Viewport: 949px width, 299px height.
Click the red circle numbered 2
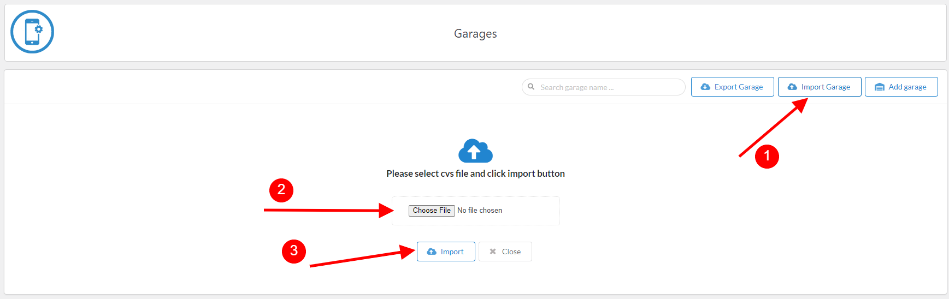coord(281,190)
